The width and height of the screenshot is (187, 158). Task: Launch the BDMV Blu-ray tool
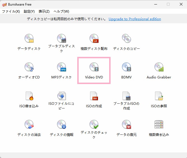(x=127, y=71)
